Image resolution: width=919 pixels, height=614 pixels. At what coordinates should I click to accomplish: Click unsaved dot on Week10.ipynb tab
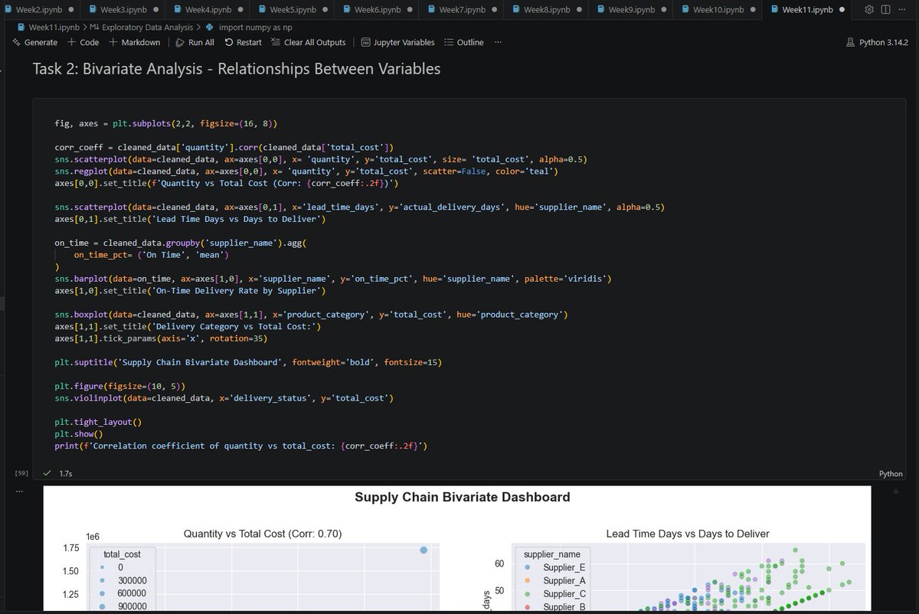click(x=753, y=9)
